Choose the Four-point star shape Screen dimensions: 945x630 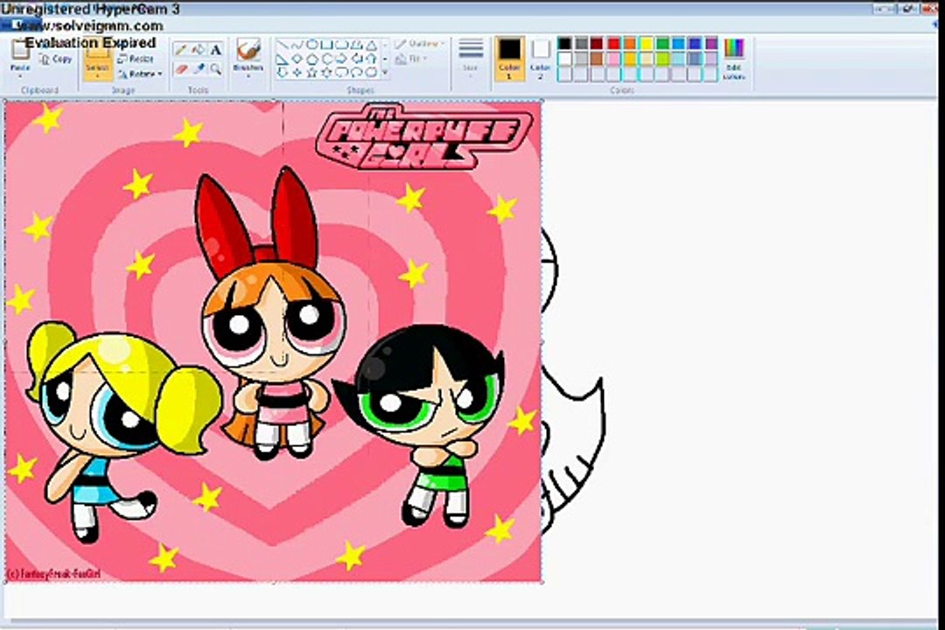coord(297,73)
